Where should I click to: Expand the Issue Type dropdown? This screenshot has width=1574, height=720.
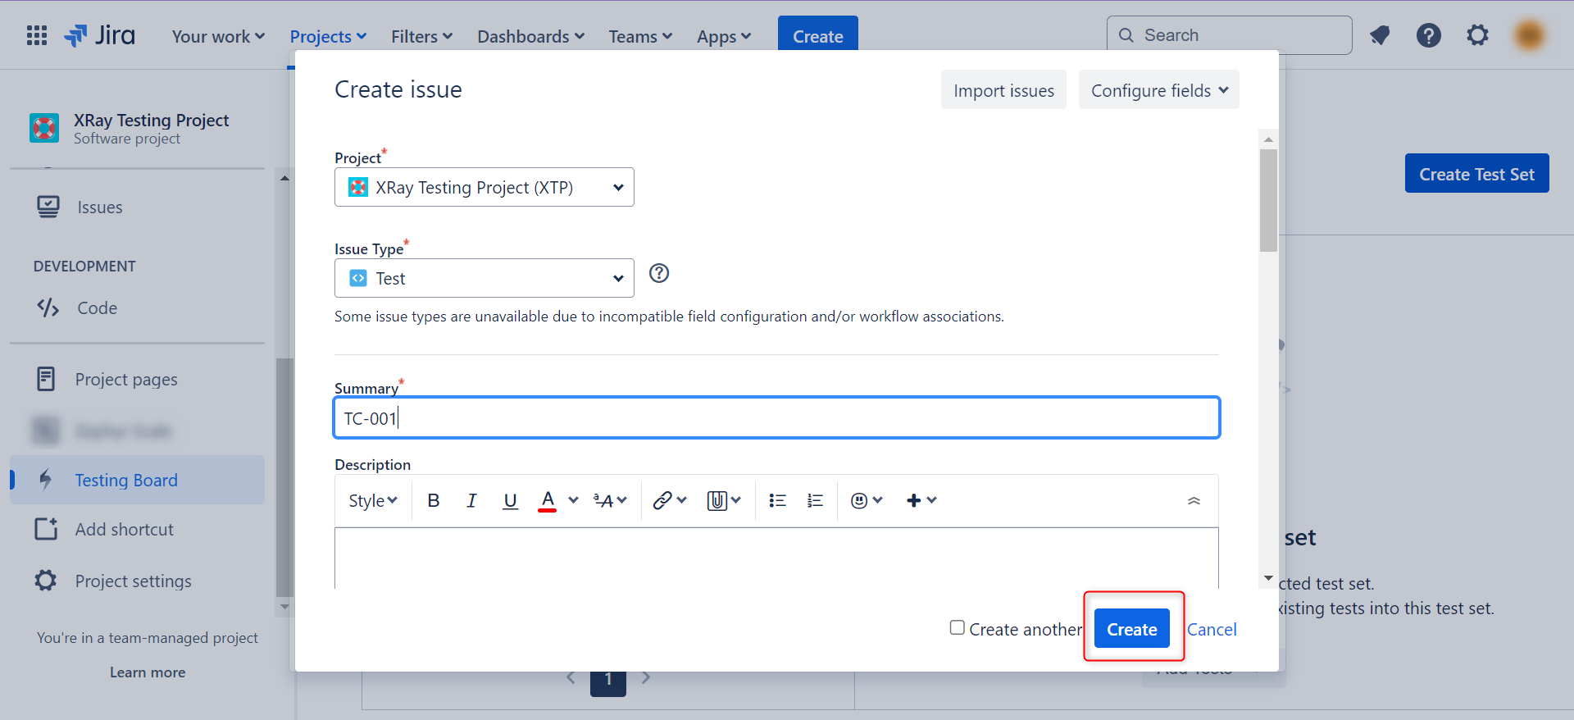(x=484, y=278)
